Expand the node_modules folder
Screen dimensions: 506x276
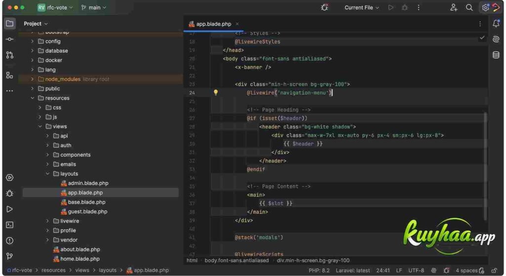pos(32,79)
